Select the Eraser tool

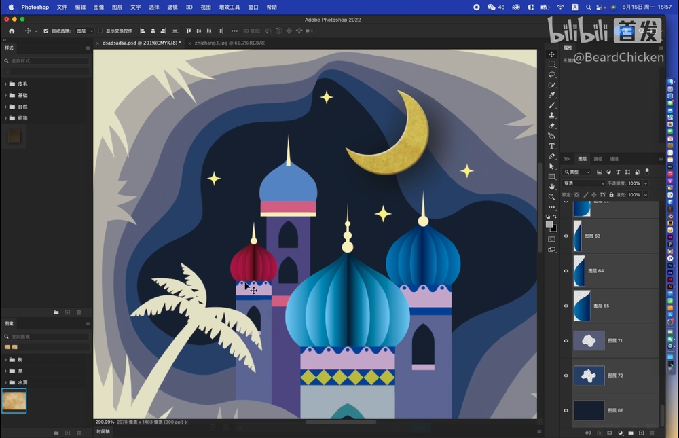pos(551,126)
